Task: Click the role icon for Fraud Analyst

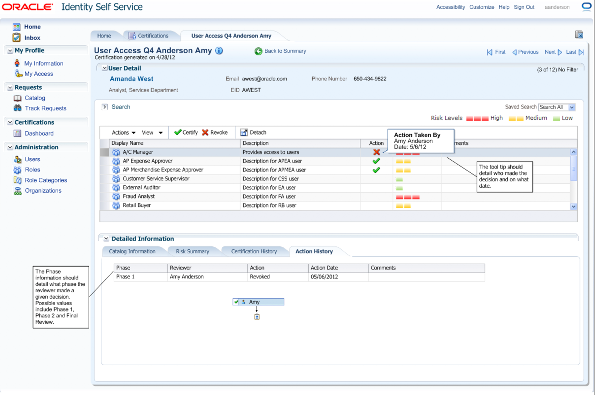Action: click(116, 197)
